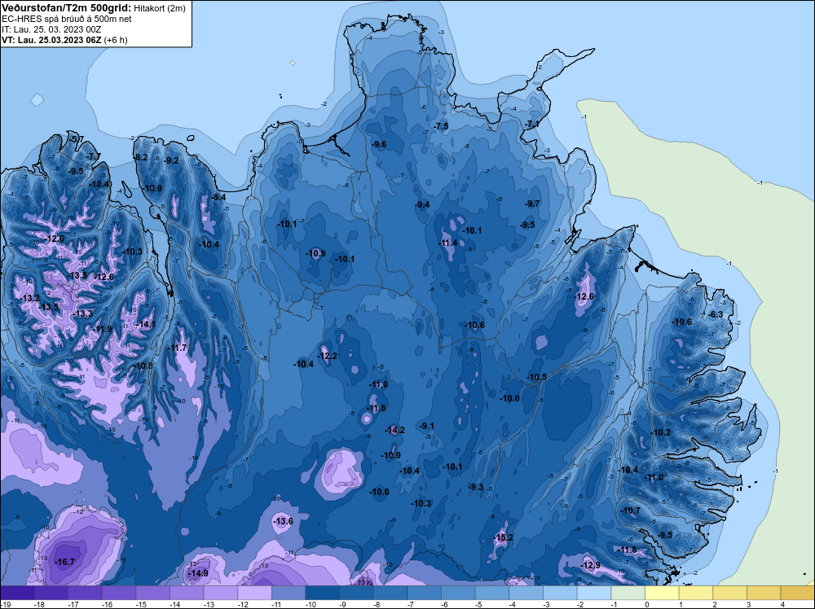Select legend swatch between -17 and -16
The height and width of the screenshot is (609, 815).
86,593
